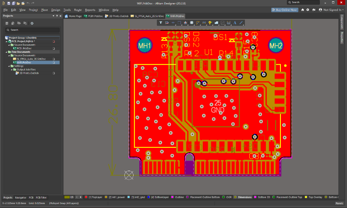
Task: Place a component using the chip icon
Action: click(191, 23)
